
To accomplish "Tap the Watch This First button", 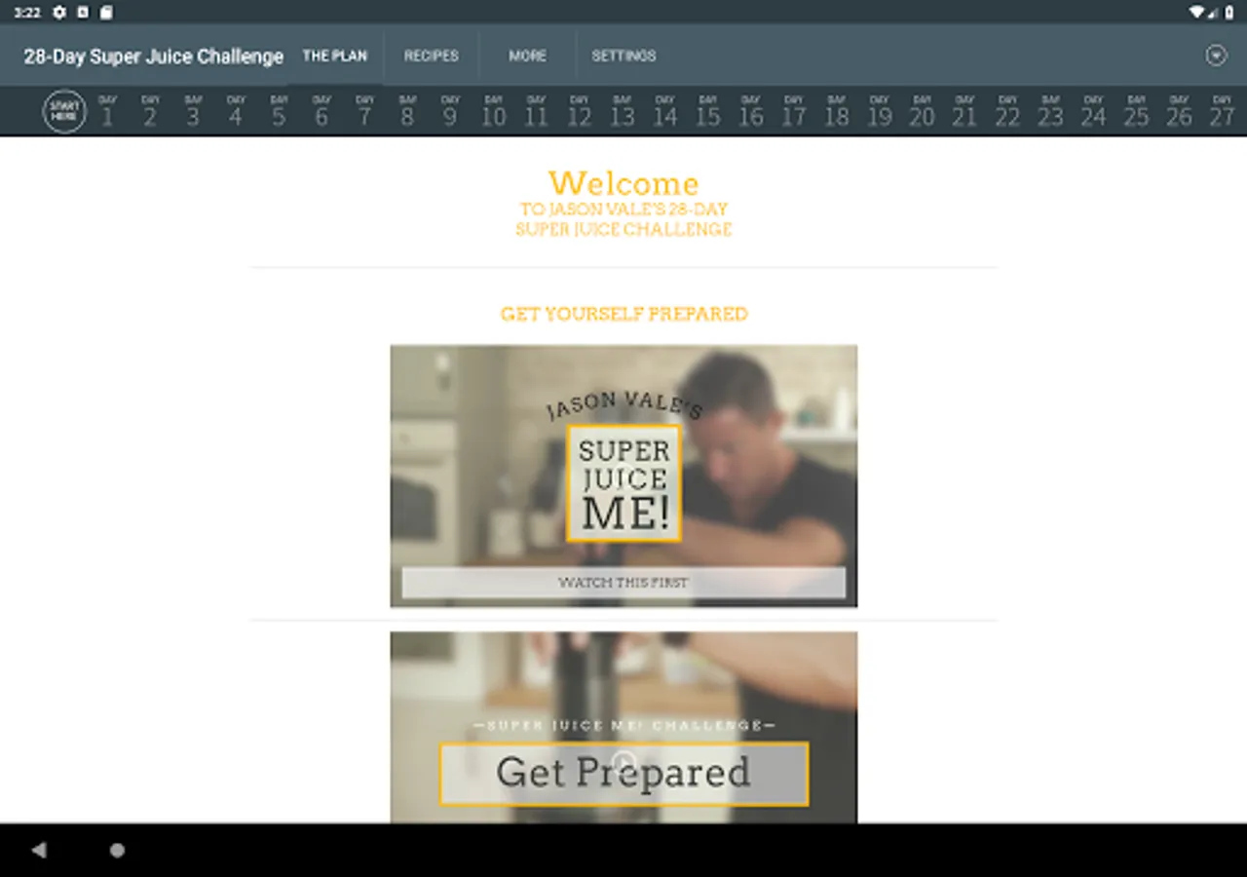I will 623,583.
